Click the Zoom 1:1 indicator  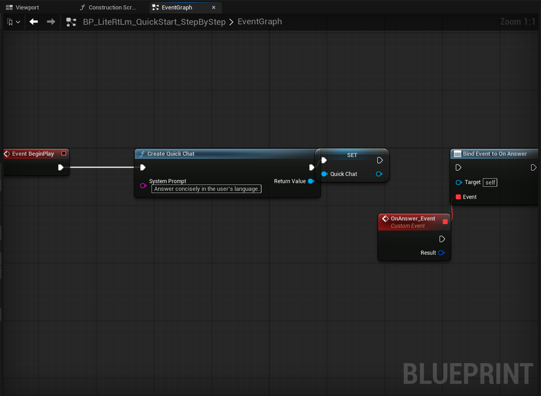518,22
